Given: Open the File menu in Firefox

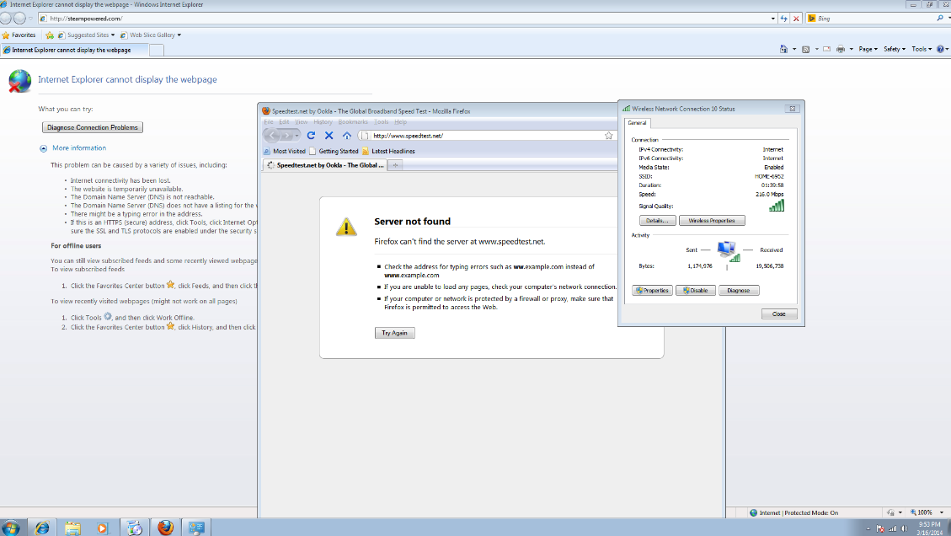Looking at the screenshot, I should click(269, 122).
